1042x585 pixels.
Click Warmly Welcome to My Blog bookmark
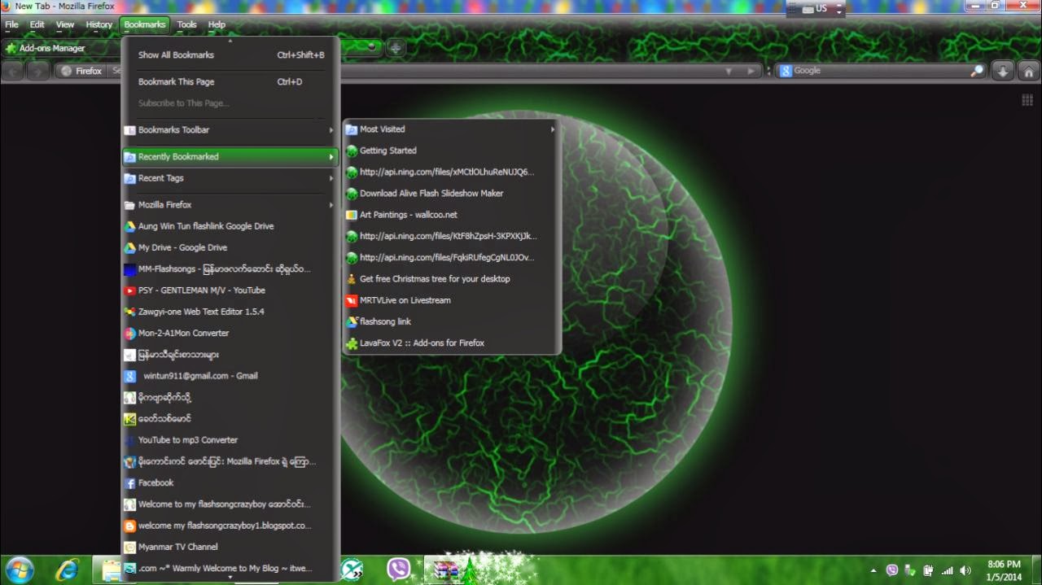[x=230, y=569]
